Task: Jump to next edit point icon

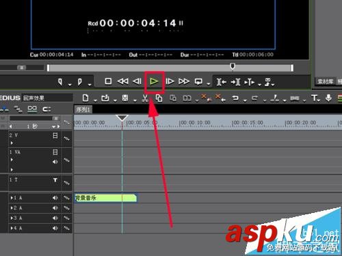Action: [x=236, y=82]
